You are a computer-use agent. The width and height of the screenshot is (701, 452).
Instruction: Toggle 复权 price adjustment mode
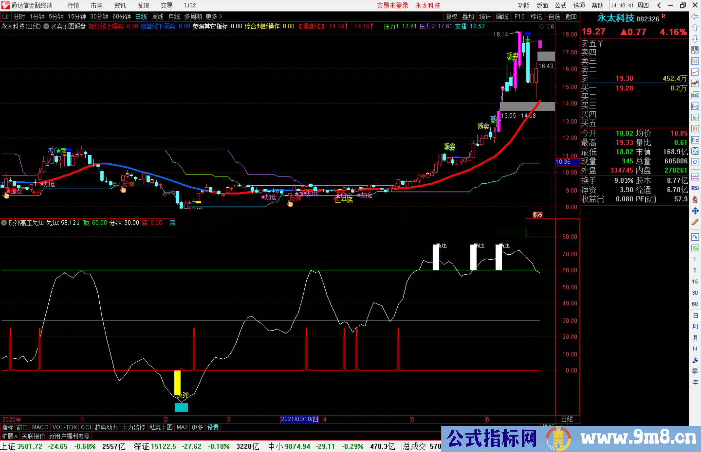[451, 17]
